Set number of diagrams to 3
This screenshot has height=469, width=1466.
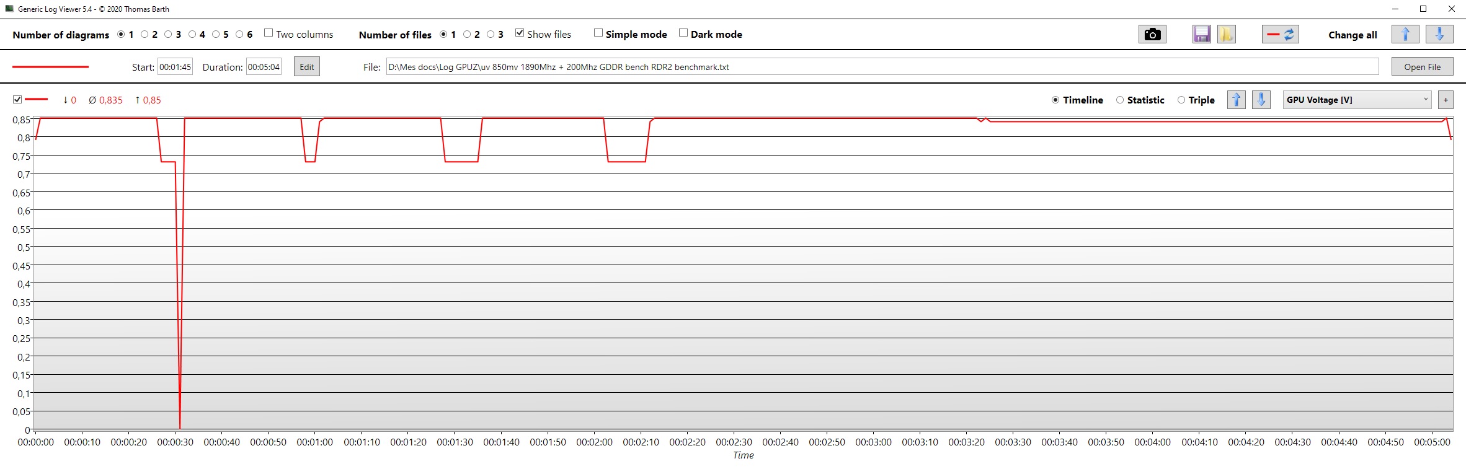point(168,35)
